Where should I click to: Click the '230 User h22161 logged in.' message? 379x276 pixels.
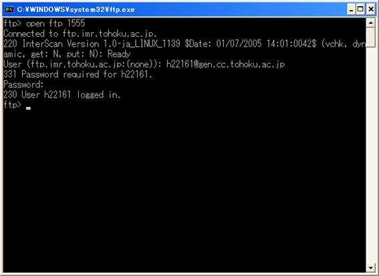point(61,94)
